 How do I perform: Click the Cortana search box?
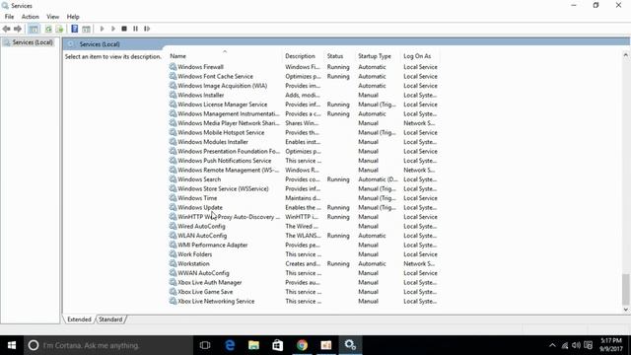point(108,345)
